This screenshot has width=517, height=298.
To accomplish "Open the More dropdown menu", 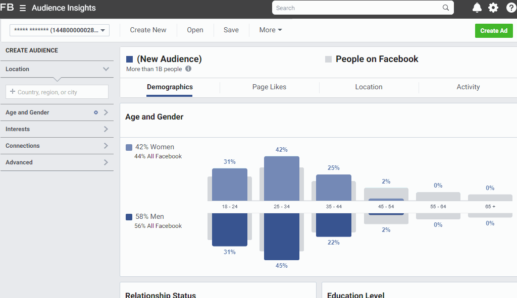I will (x=270, y=30).
